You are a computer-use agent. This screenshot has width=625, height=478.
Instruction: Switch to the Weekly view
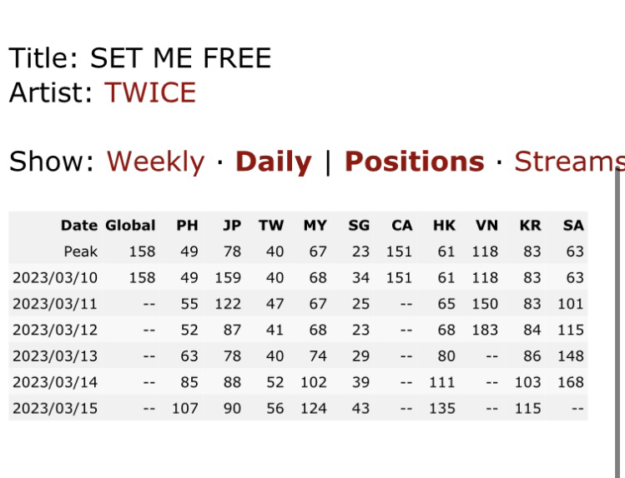pos(154,162)
